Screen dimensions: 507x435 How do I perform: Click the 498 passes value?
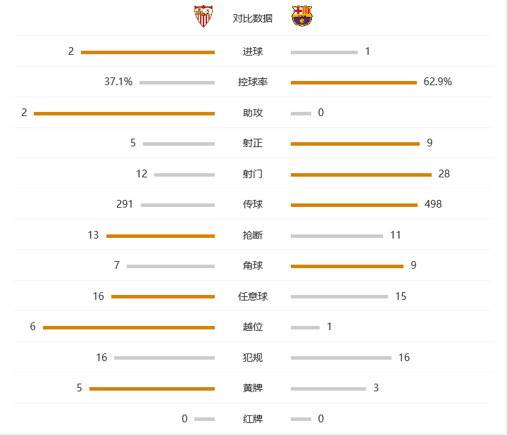point(433,204)
